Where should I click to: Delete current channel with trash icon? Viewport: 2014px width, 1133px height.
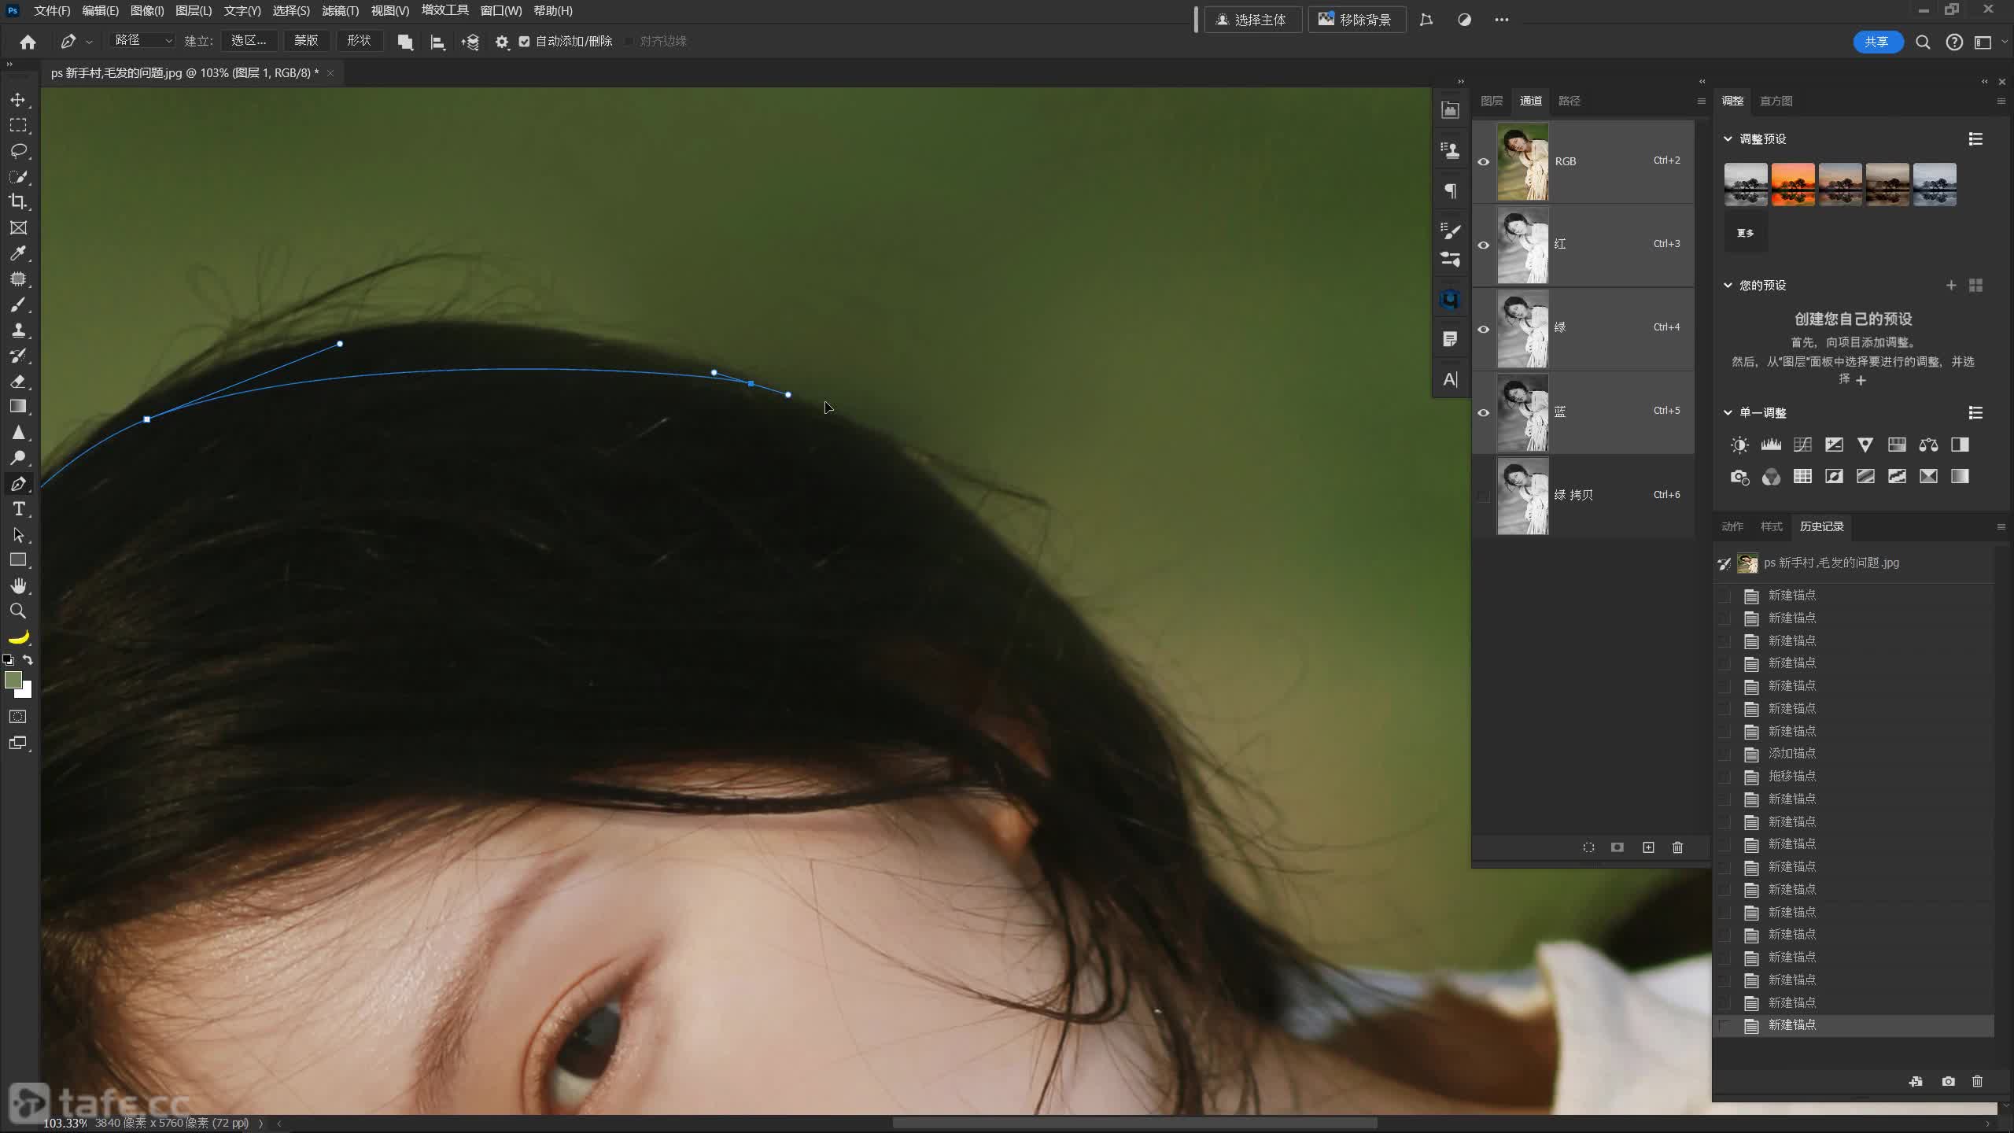[x=1677, y=847]
